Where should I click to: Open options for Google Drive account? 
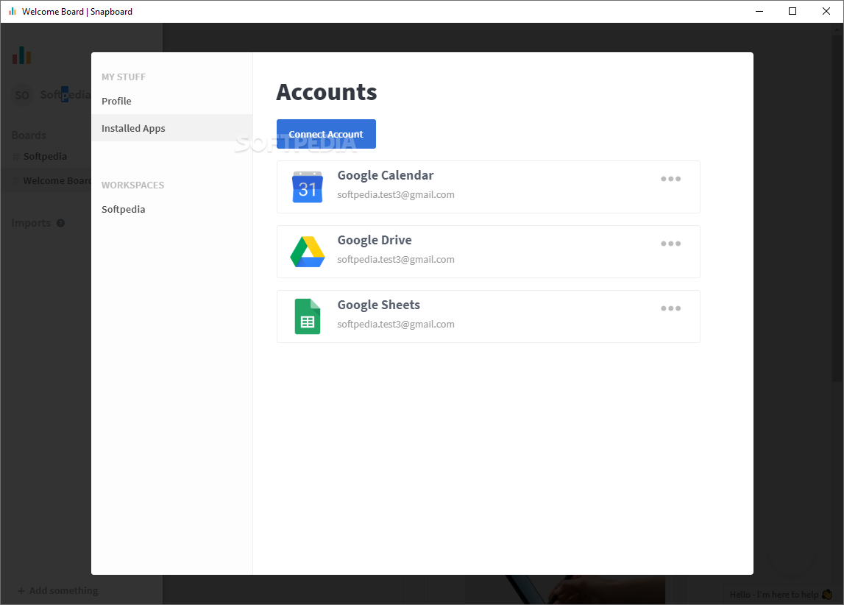tap(670, 244)
